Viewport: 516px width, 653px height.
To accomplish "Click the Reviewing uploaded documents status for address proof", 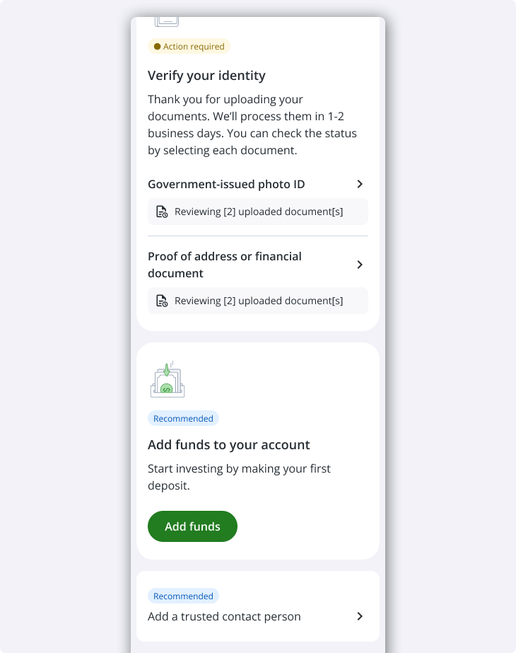I will [x=259, y=301].
